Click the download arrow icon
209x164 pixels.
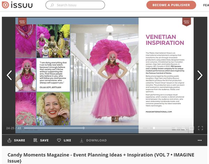82,140
